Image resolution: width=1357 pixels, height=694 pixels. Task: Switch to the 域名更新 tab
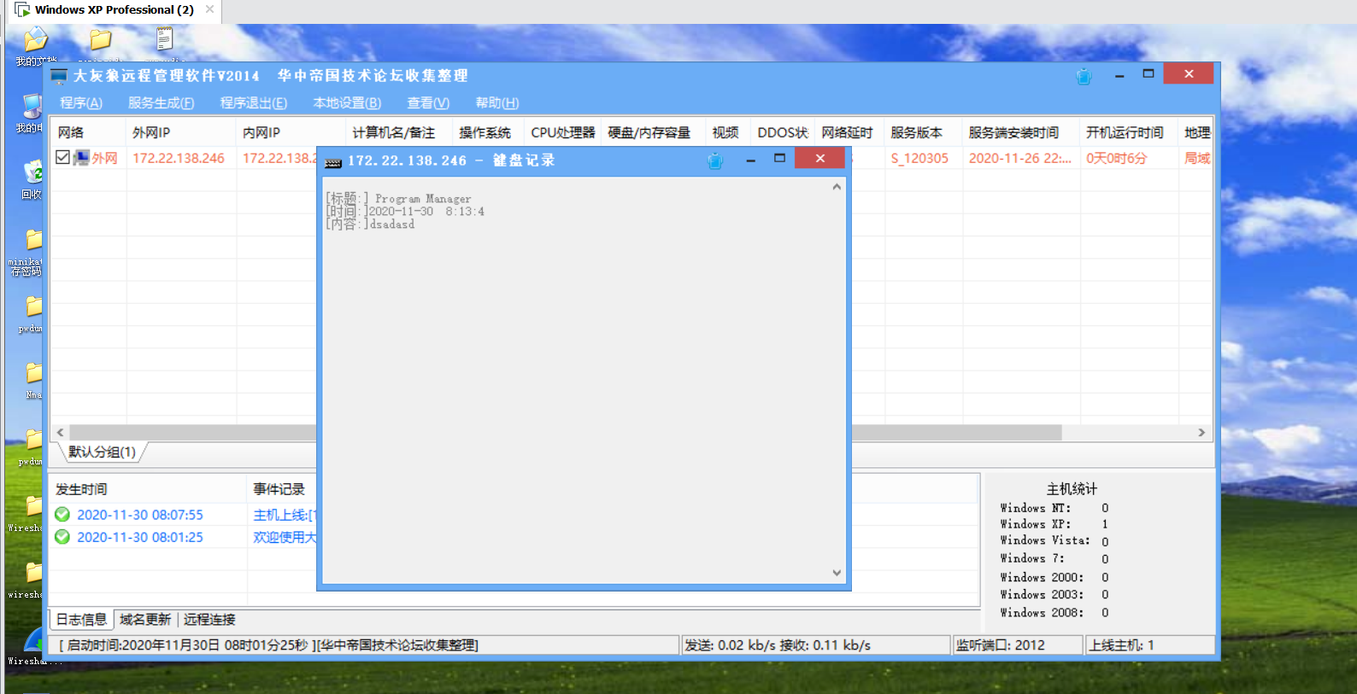point(145,620)
